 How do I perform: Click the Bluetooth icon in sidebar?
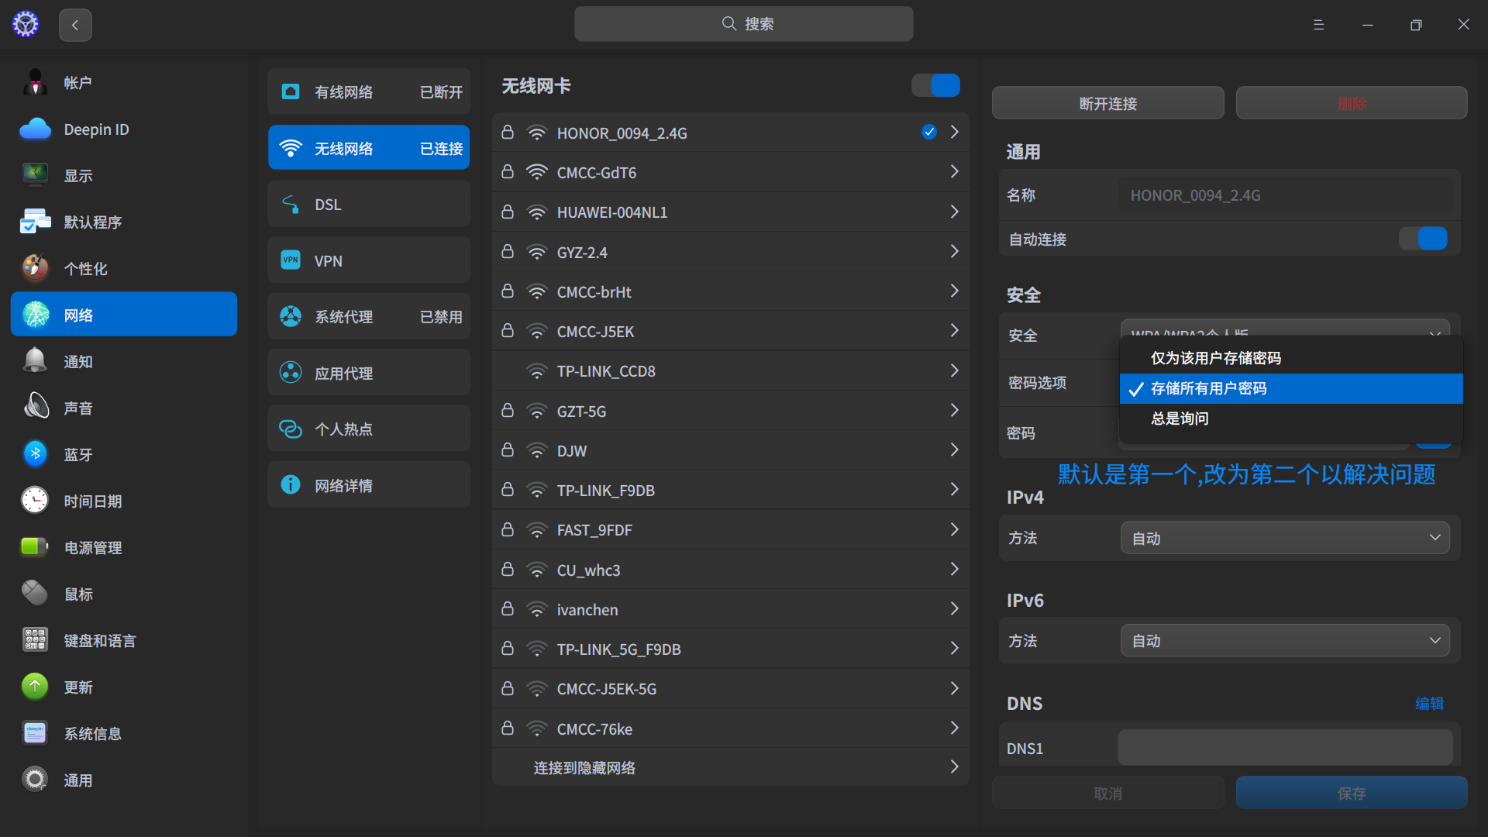[x=35, y=454]
